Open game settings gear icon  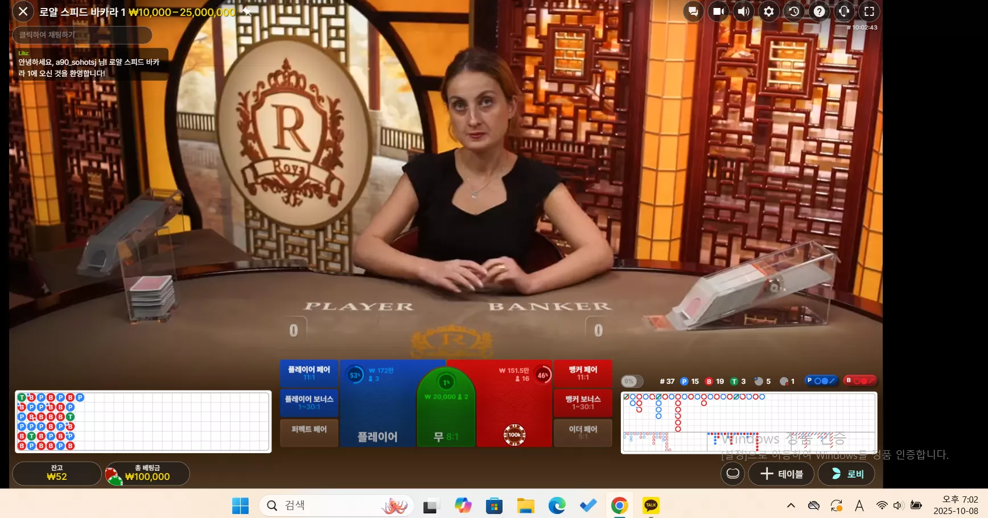point(768,11)
